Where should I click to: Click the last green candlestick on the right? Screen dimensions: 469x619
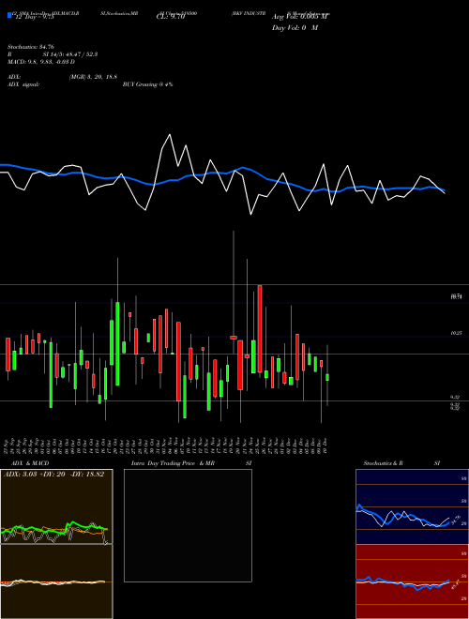point(327,377)
